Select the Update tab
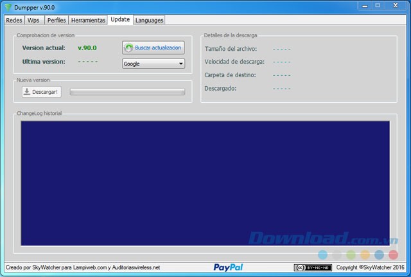This screenshot has width=411, height=277. (120, 19)
